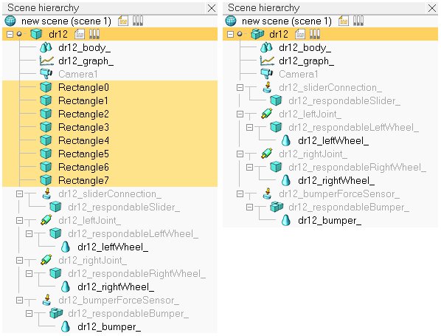Click force sensor icon of left dr12_bumperForceSensor_
441x336 pixels.
(x=47, y=300)
